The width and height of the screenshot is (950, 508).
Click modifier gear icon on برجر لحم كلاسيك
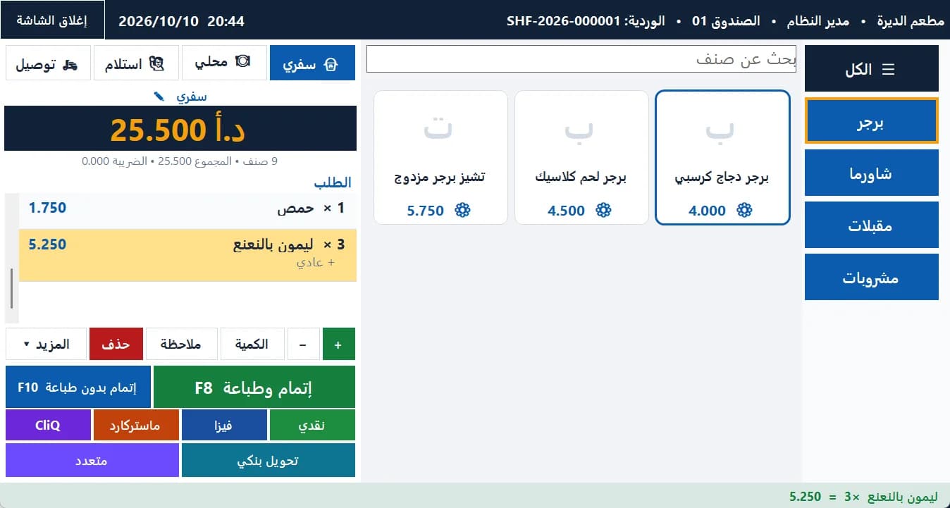603,210
